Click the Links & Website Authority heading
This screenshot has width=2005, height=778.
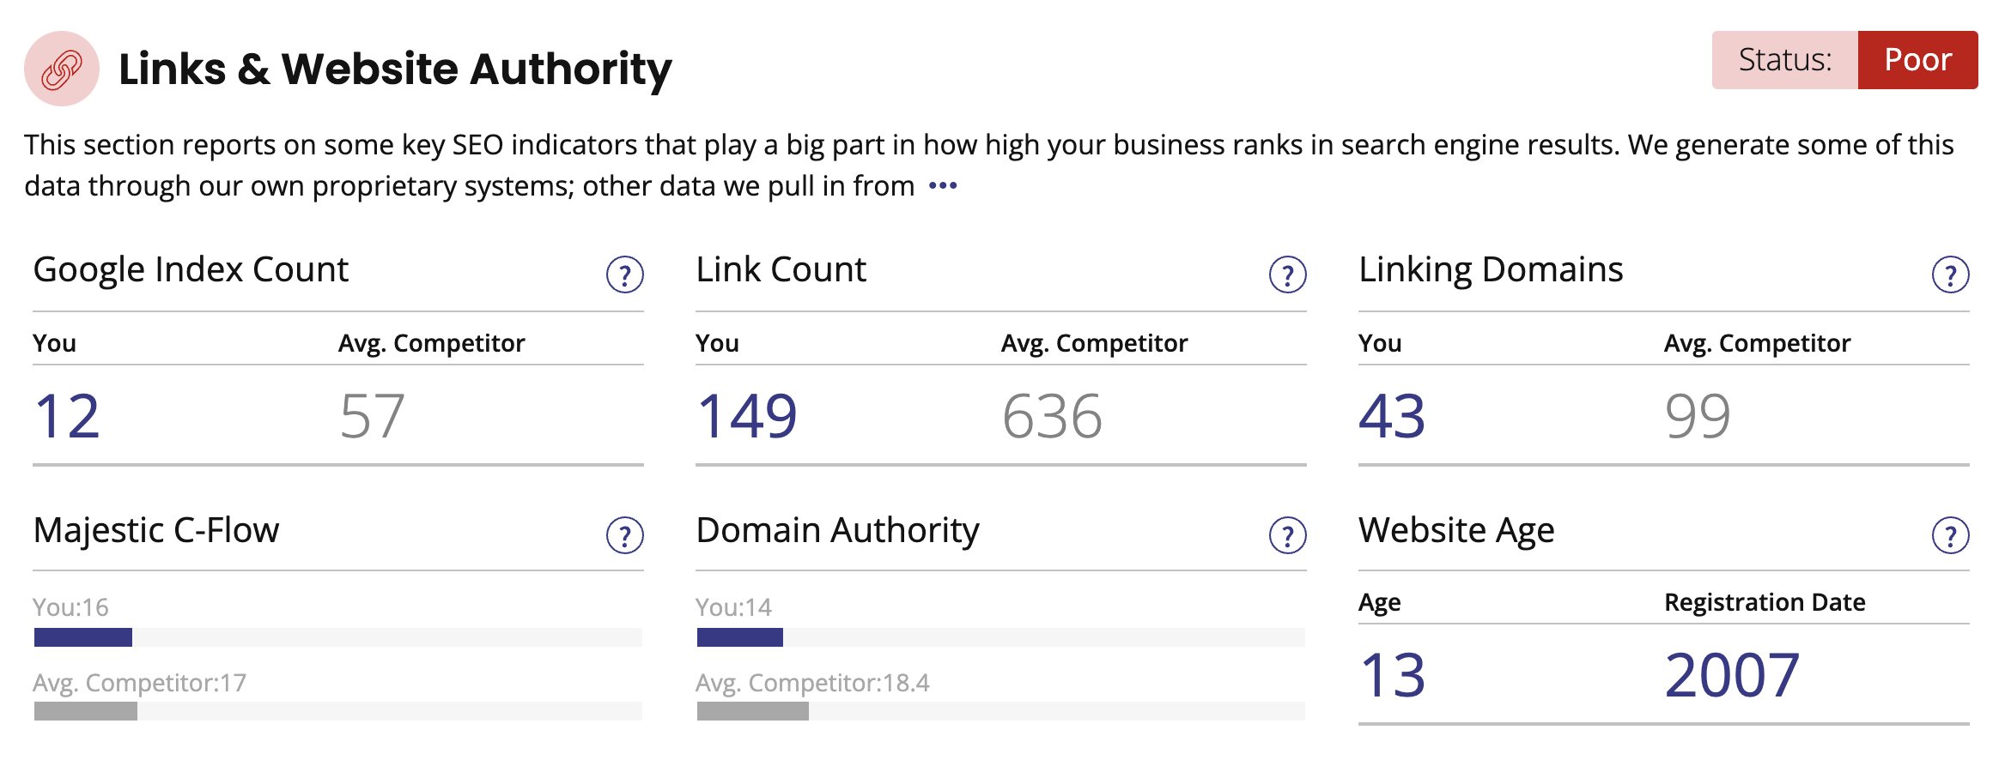click(395, 69)
